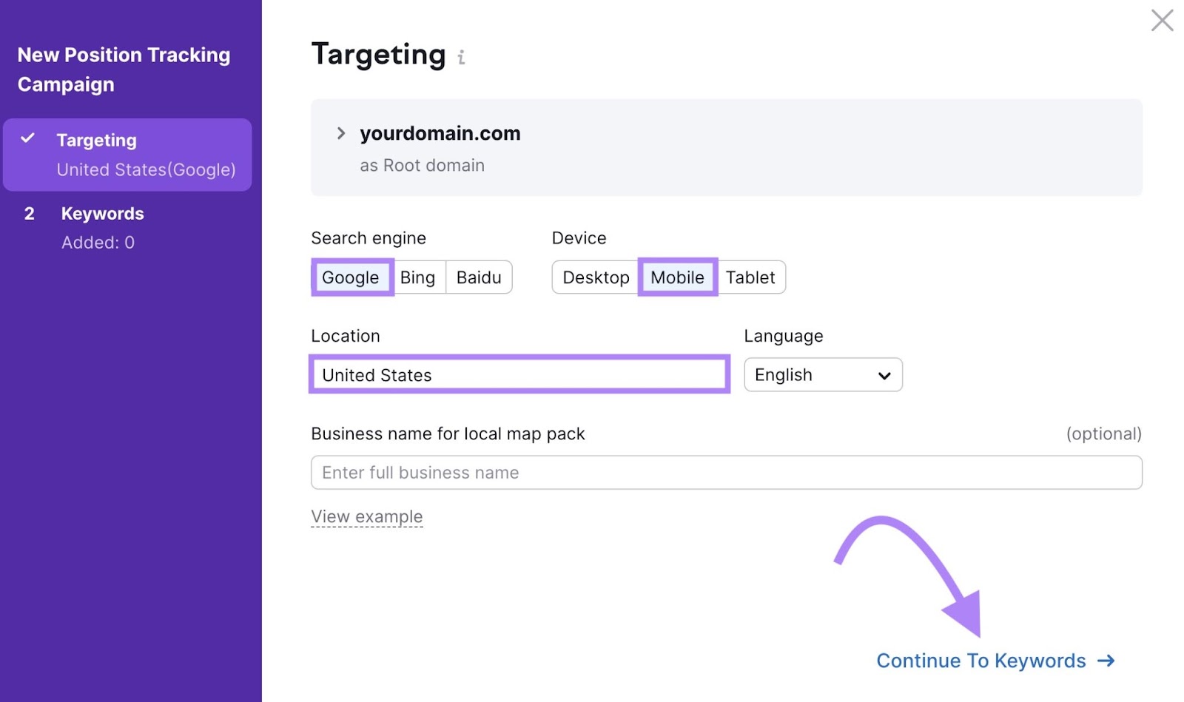Image resolution: width=1184 pixels, height=702 pixels.
Task: Open the View example link
Action: coord(367,516)
